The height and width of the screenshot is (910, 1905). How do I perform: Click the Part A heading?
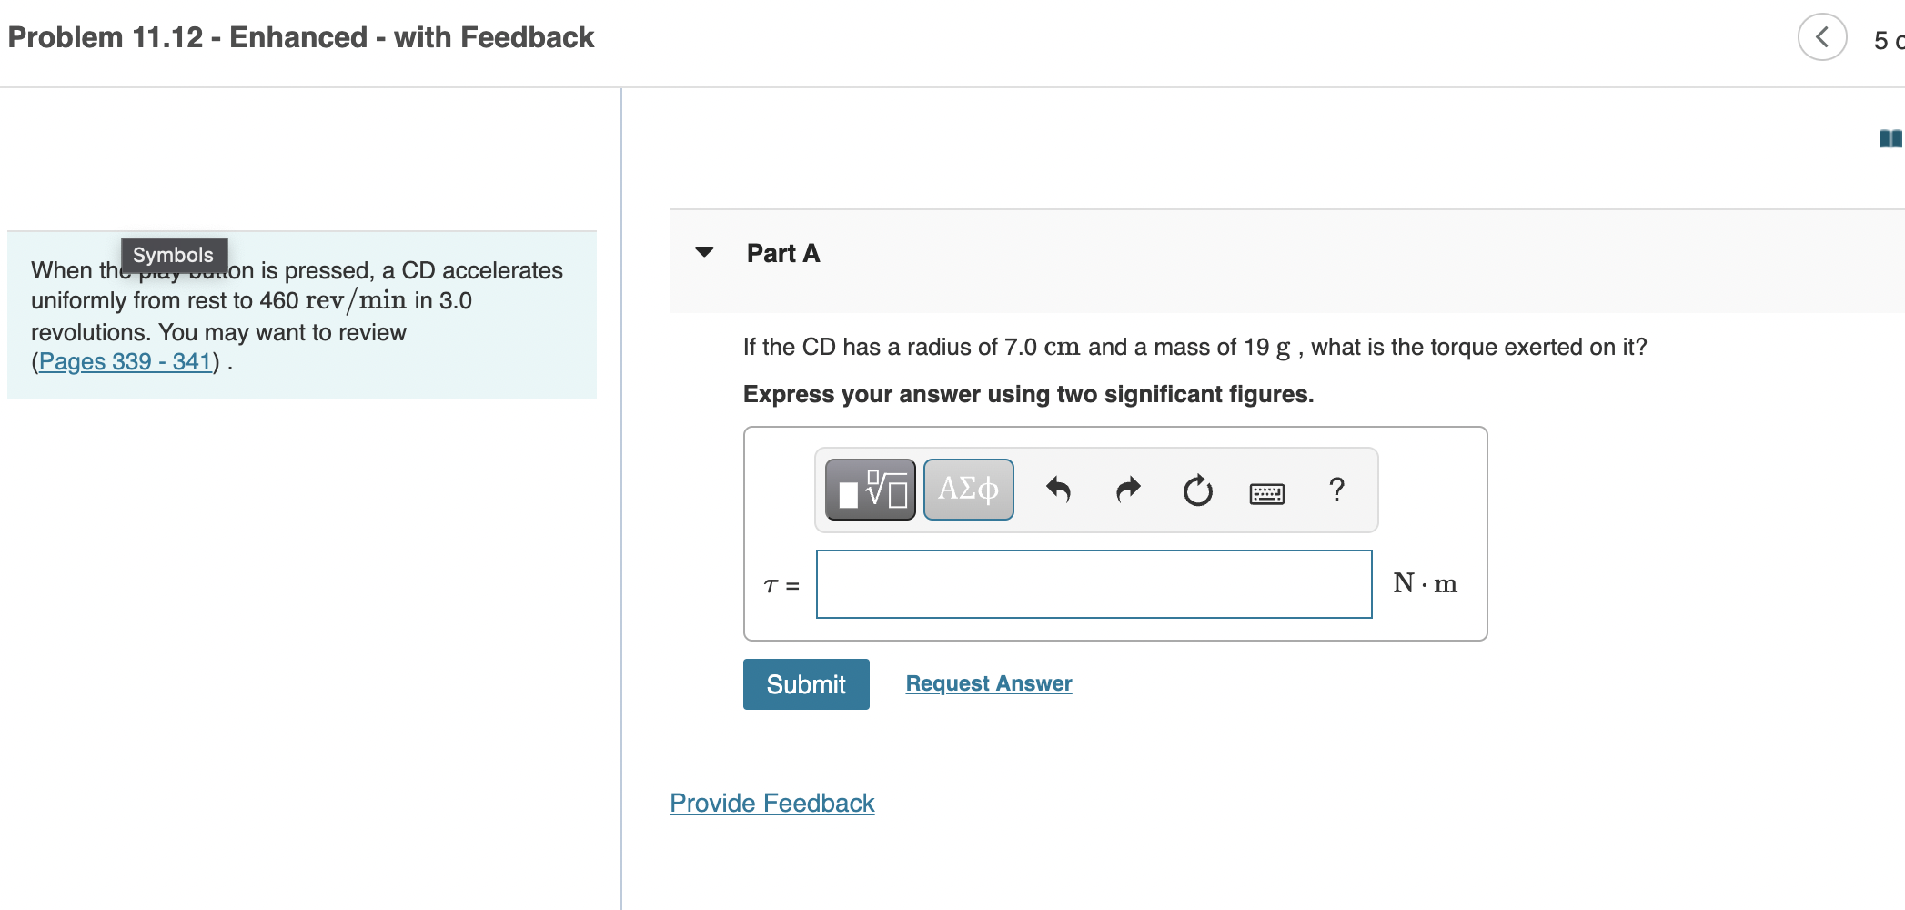[783, 253]
